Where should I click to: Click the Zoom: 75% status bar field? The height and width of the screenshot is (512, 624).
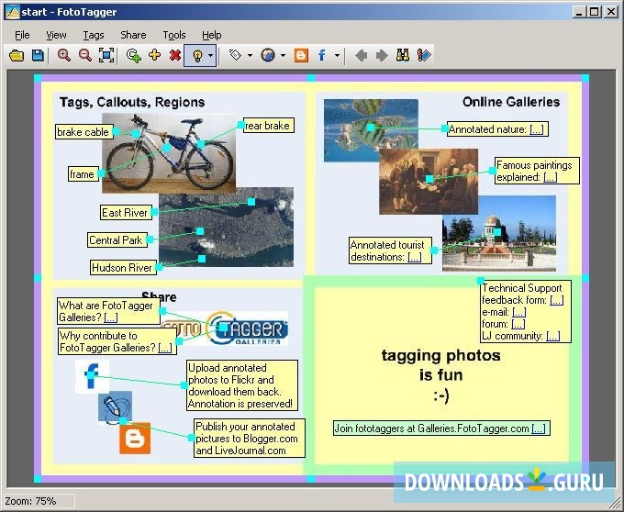pos(39,501)
